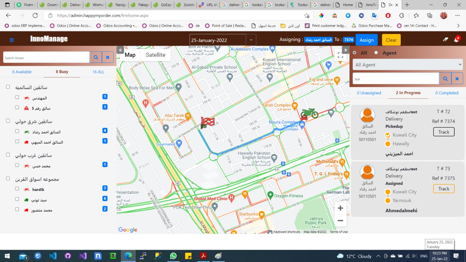Image resolution: width=466 pixels, height=262 pixels.
Task: Open the hamburger menu next to InnoManage
Action: (12, 40)
